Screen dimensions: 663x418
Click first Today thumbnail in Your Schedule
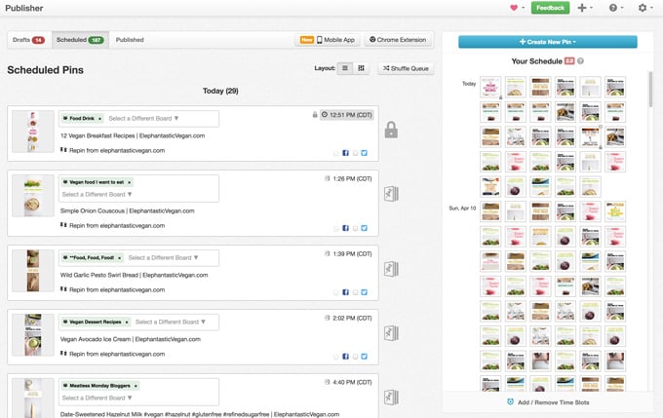[490, 87]
